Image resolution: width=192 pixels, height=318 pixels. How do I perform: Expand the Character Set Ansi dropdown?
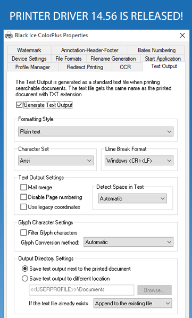(x=56, y=161)
